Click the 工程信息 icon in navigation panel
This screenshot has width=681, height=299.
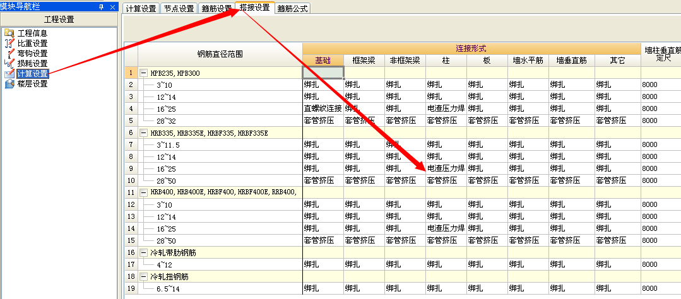coord(9,33)
